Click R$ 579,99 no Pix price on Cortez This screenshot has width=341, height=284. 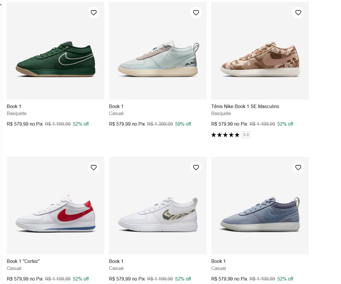click(x=24, y=279)
